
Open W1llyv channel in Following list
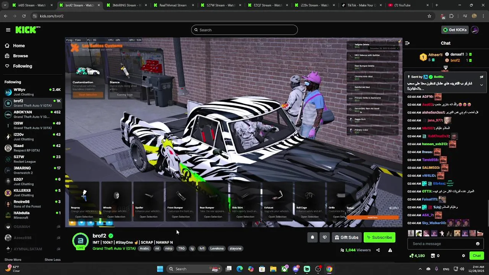click(32, 92)
